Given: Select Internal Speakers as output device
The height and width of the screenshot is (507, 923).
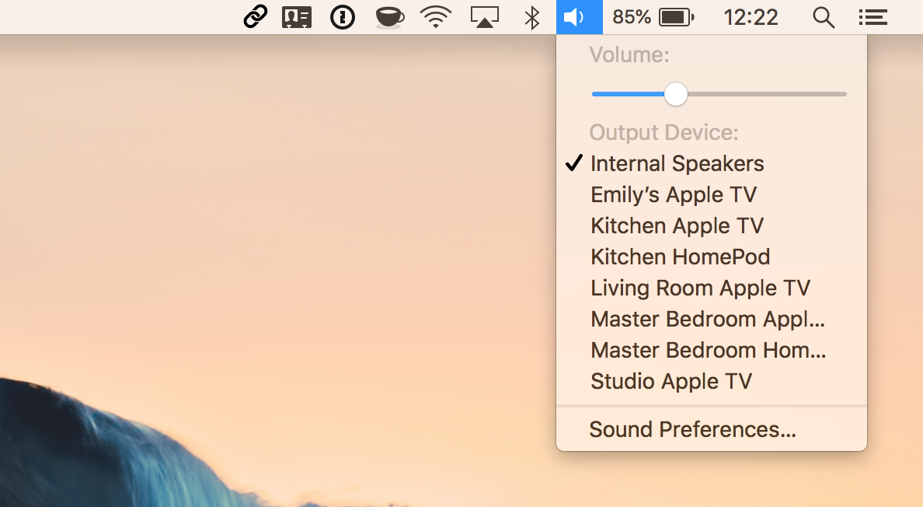Looking at the screenshot, I should 677,163.
